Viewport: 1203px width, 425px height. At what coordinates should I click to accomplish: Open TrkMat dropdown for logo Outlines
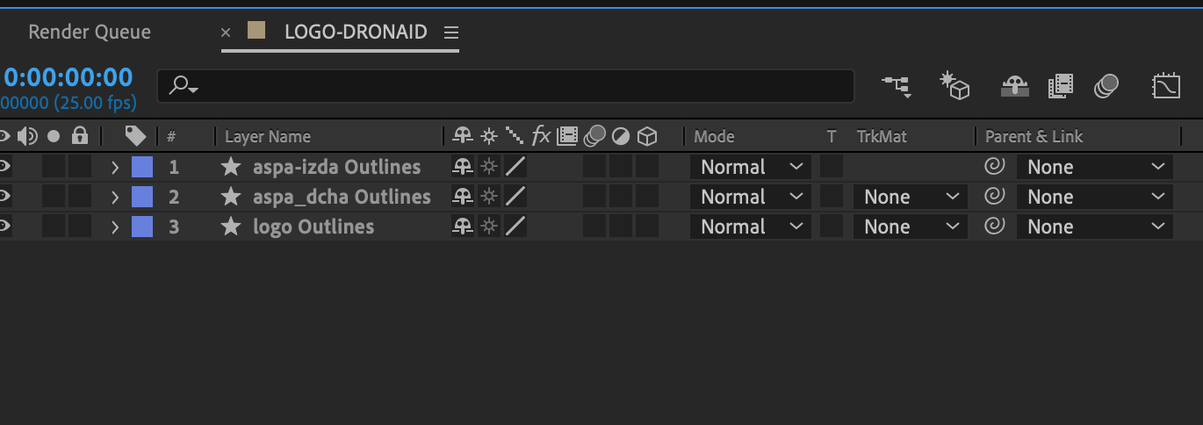pyautogui.click(x=911, y=227)
